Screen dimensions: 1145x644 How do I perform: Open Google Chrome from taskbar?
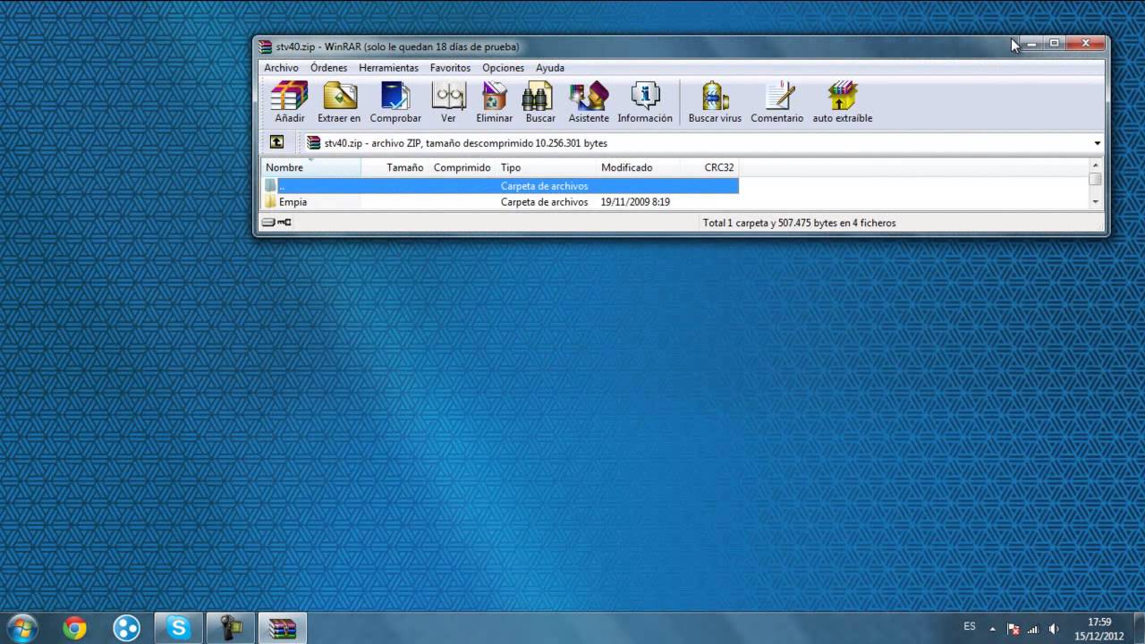pyautogui.click(x=75, y=629)
